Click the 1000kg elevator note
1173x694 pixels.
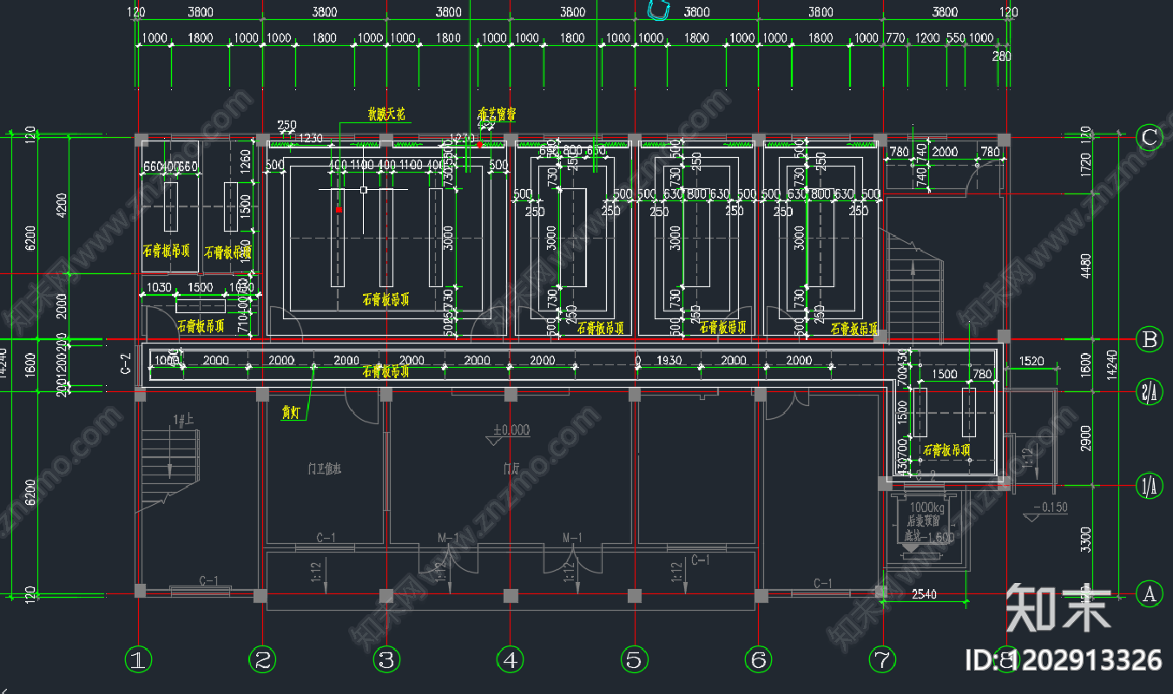[x=927, y=507]
